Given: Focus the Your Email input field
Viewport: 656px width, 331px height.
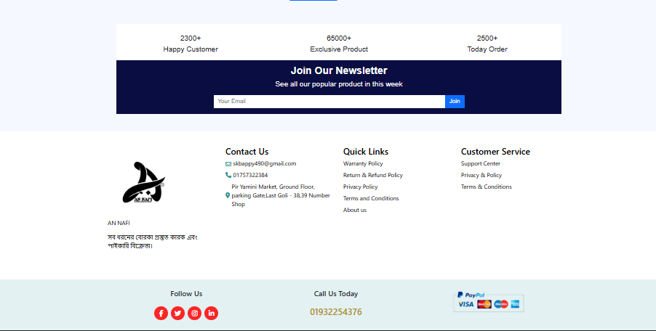Looking at the screenshot, I should point(329,102).
